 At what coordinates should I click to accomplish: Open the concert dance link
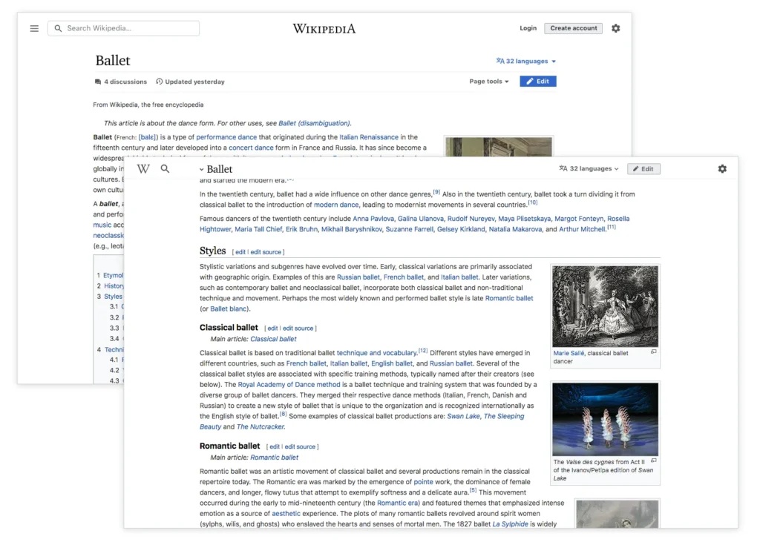click(x=251, y=148)
